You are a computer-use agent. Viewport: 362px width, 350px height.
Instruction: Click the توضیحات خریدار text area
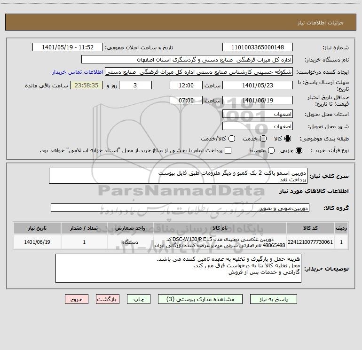[178, 269]
